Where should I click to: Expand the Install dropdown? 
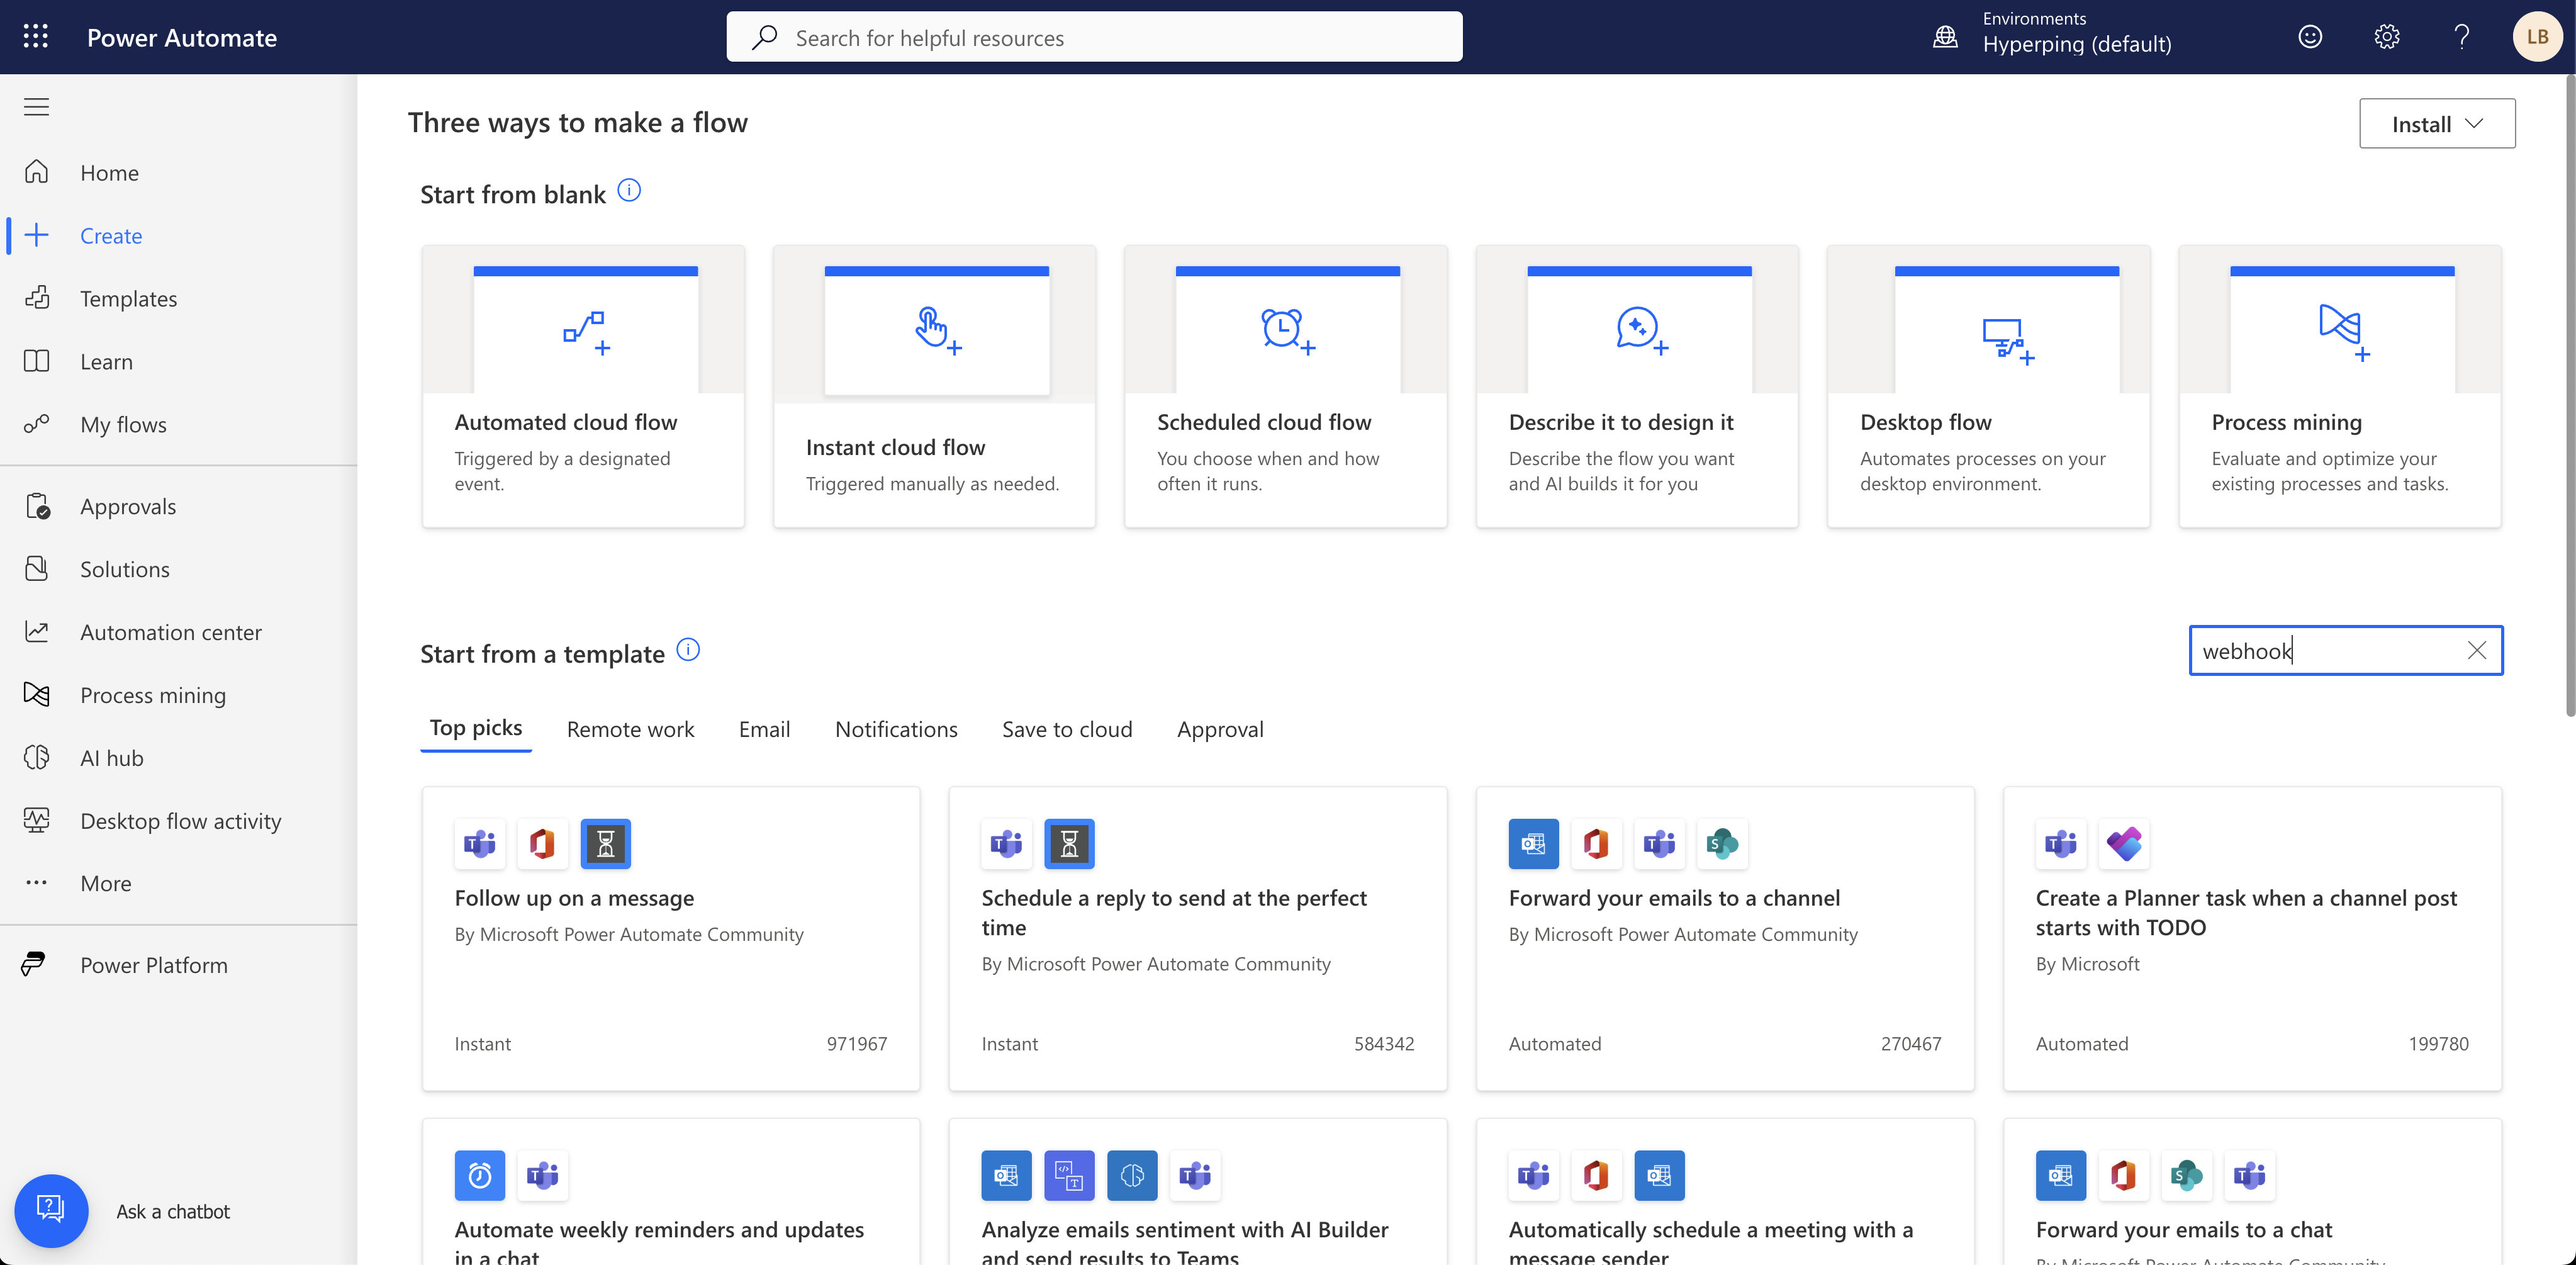[2436, 124]
